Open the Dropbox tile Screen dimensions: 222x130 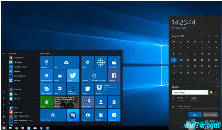[x=107, y=89]
